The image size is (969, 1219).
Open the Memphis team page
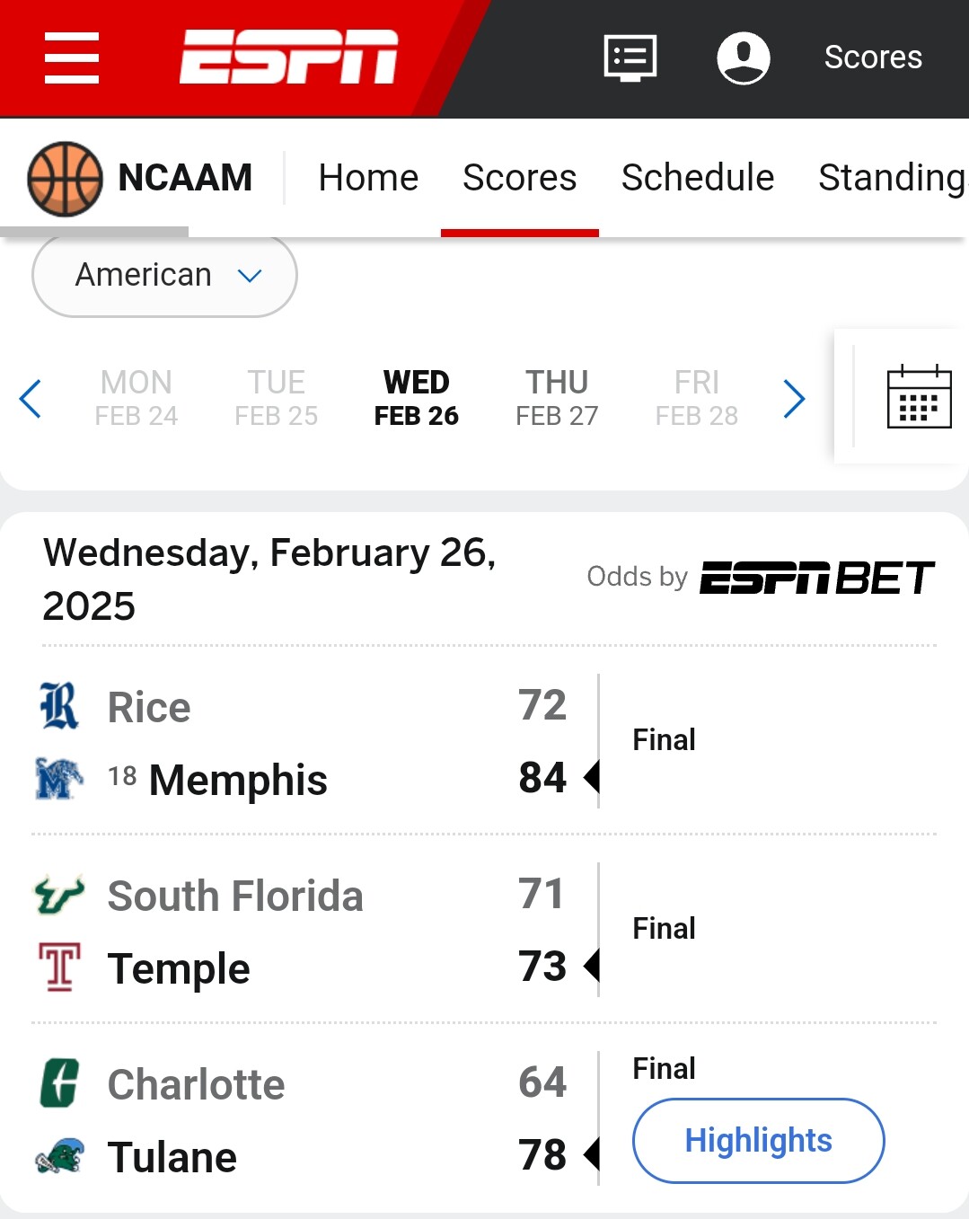click(238, 780)
